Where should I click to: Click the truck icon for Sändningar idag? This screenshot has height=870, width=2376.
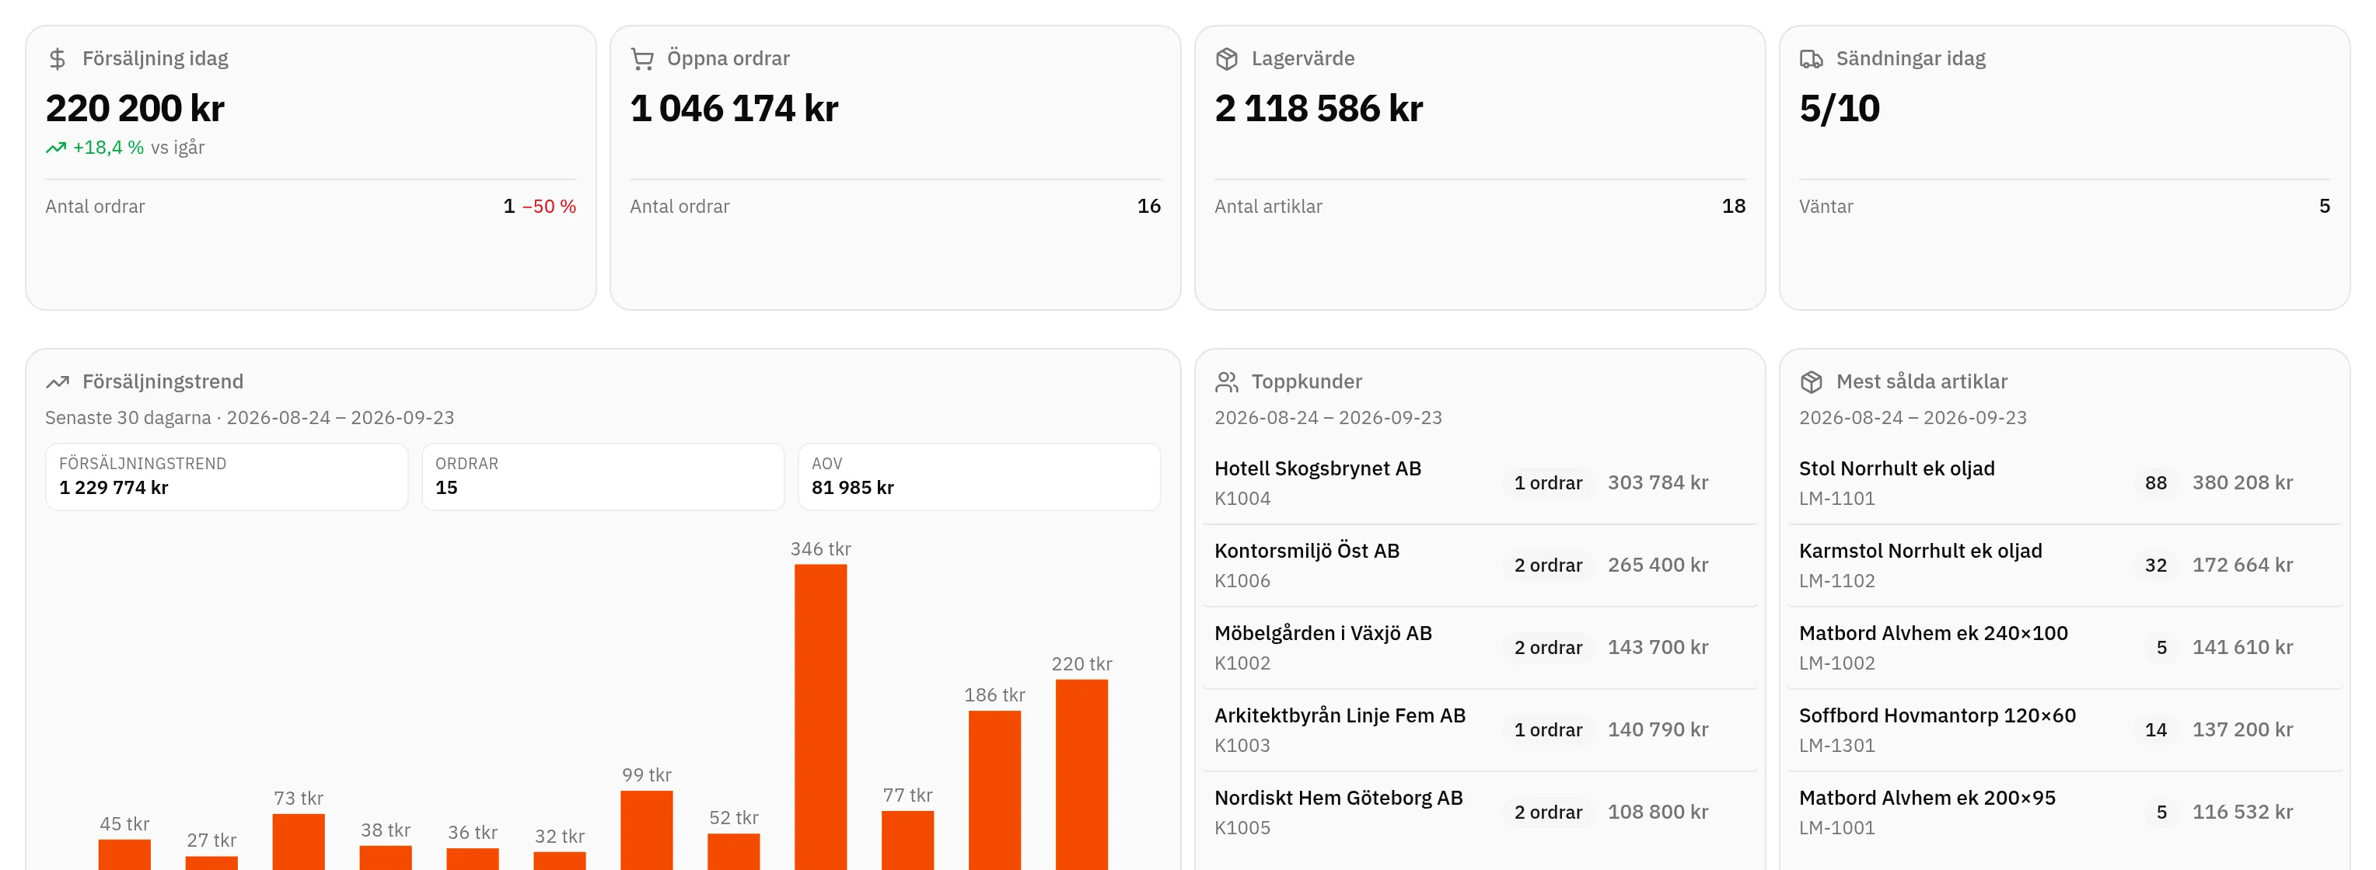point(1812,59)
